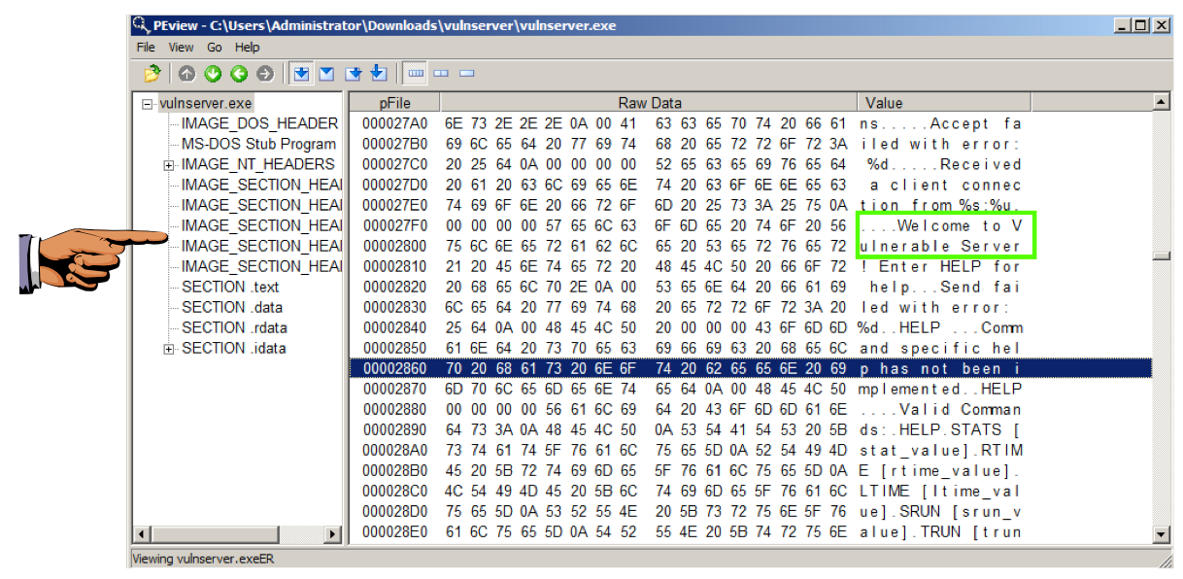Select row at offset 00002800
This screenshot has width=1183, height=579.
pyautogui.click(x=750, y=246)
